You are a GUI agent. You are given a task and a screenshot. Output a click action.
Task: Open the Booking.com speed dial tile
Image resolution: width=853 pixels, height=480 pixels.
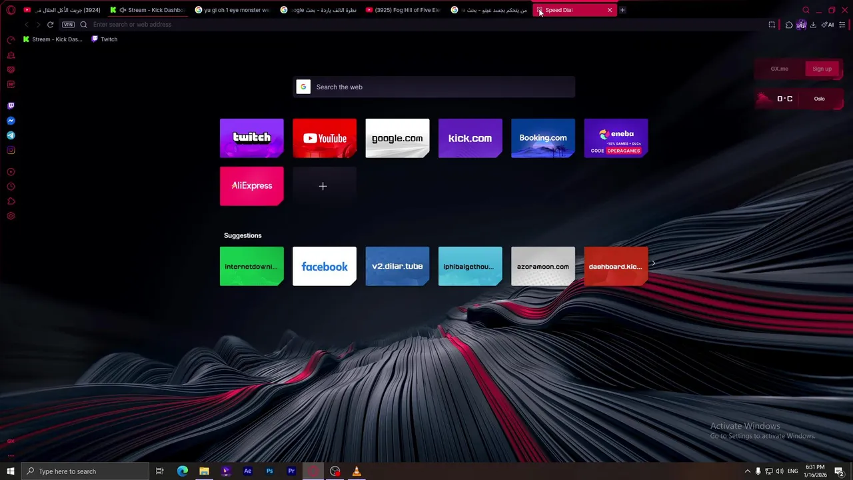pos(543,138)
